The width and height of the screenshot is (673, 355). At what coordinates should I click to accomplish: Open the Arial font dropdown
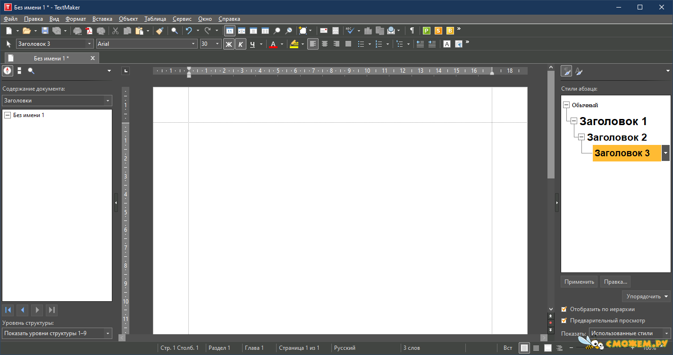coord(193,44)
